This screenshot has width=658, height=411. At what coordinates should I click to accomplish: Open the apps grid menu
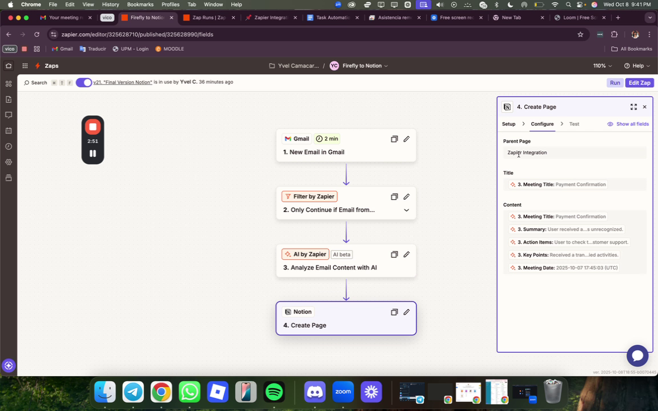click(25, 66)
